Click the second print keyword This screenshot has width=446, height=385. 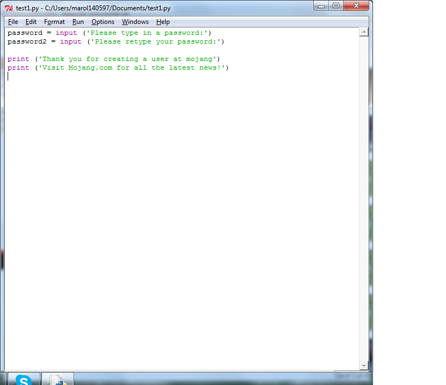pos(18,68)
